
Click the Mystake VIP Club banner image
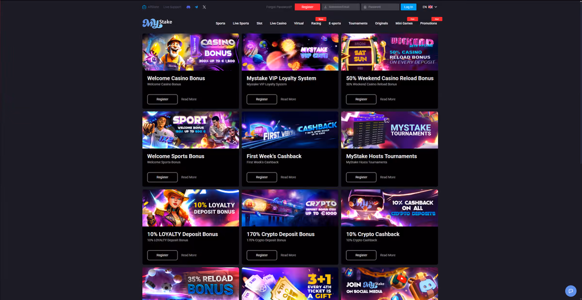click(290, 52)
